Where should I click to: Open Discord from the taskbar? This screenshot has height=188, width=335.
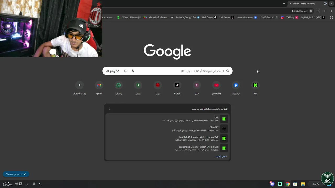(272, 184)
